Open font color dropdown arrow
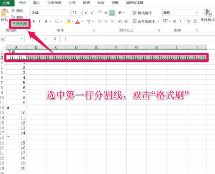215x174 pixels. click(x=82, y=22)
